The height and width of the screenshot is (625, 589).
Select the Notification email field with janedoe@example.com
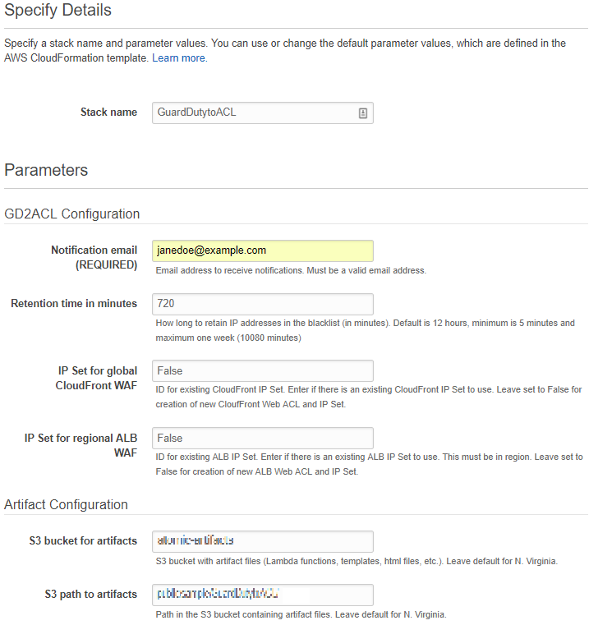[262, 250]
